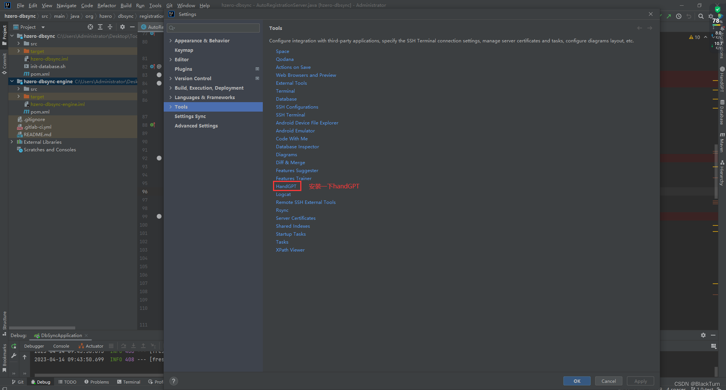
Task: Open the Refactor menu
Action: coord(107,5)
